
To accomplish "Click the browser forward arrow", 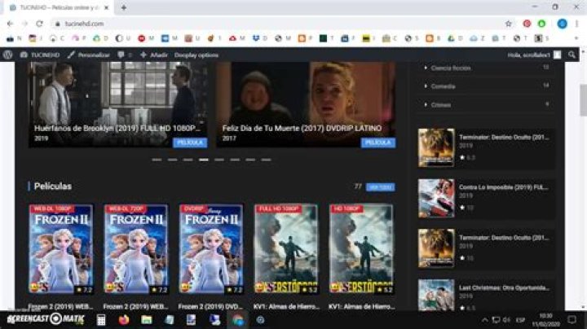I will (x=24, y=24).
